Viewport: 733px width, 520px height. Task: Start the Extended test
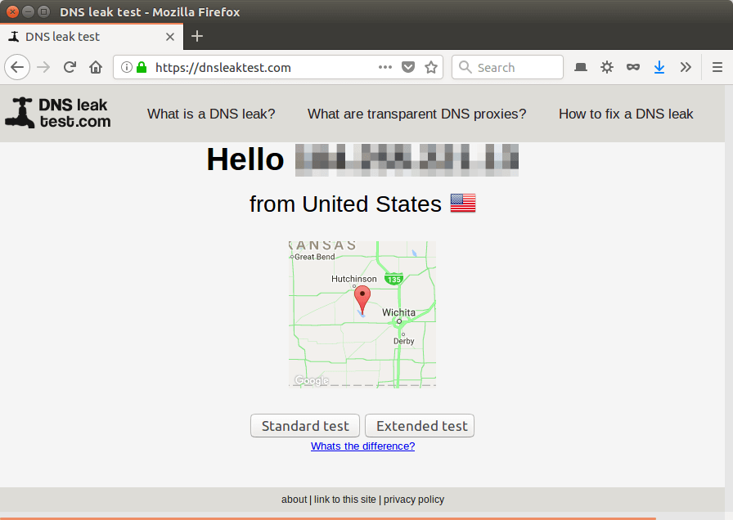click(420, 426)
